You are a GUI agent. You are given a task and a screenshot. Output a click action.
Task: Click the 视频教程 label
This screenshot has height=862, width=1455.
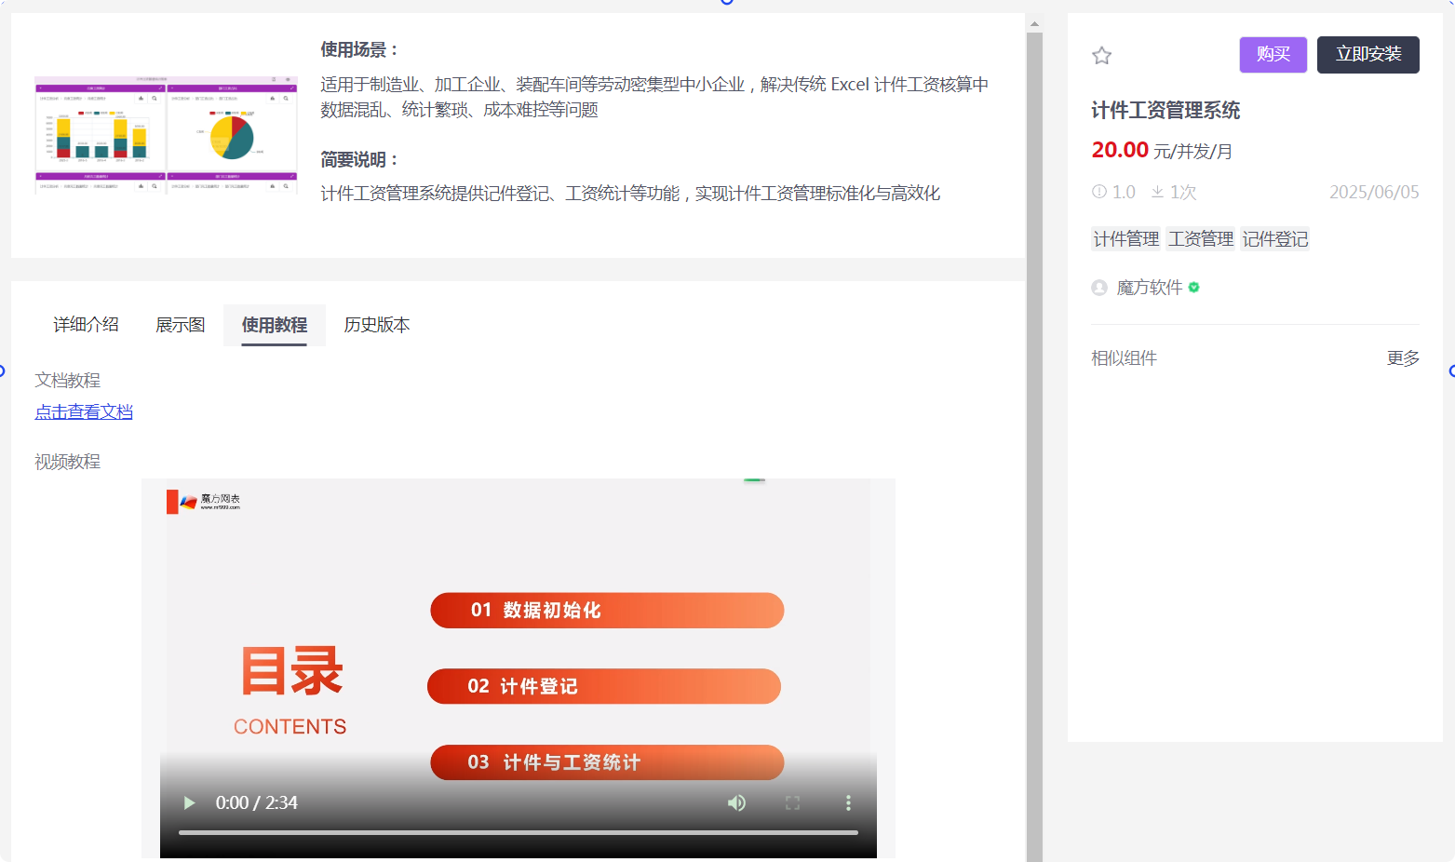67,462
